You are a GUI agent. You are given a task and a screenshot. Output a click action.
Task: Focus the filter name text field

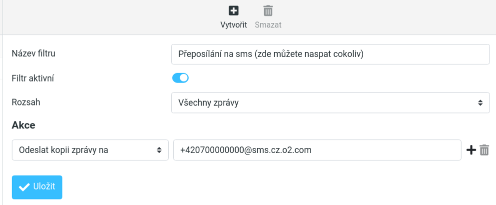click(x=330, y=54)
